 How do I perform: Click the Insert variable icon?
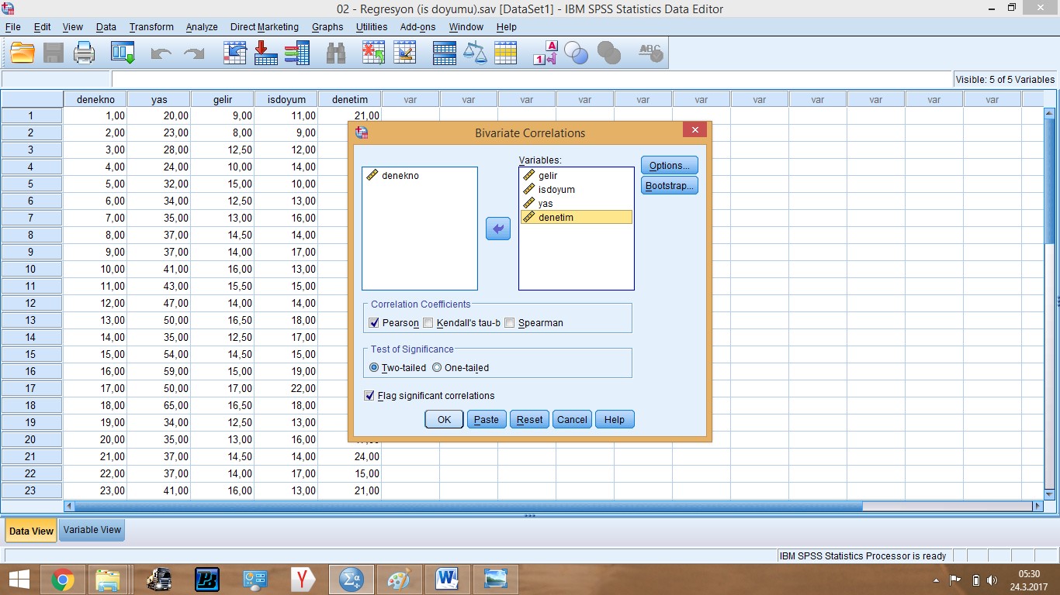tap(404, 53)
